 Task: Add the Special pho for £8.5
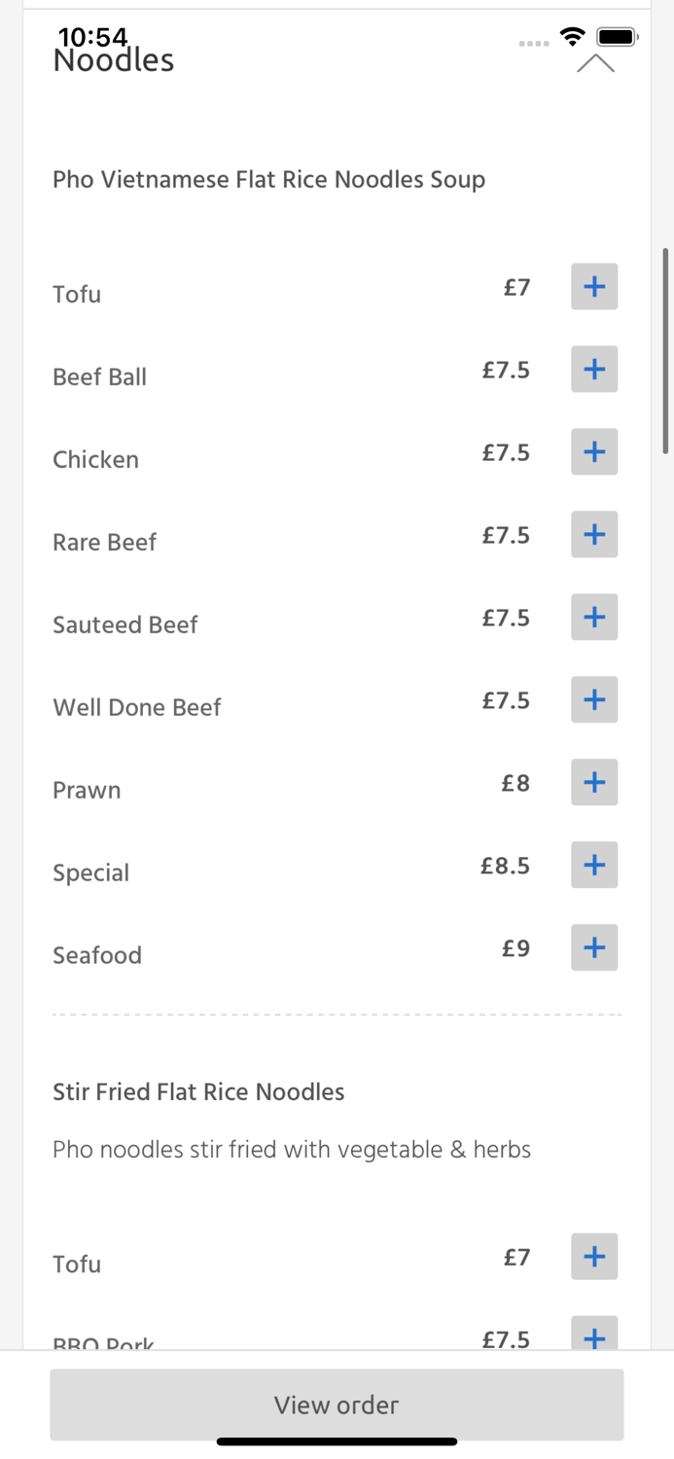pos(593,865)
